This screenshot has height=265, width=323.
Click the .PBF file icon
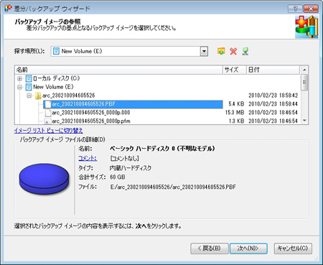coord(48,104)
